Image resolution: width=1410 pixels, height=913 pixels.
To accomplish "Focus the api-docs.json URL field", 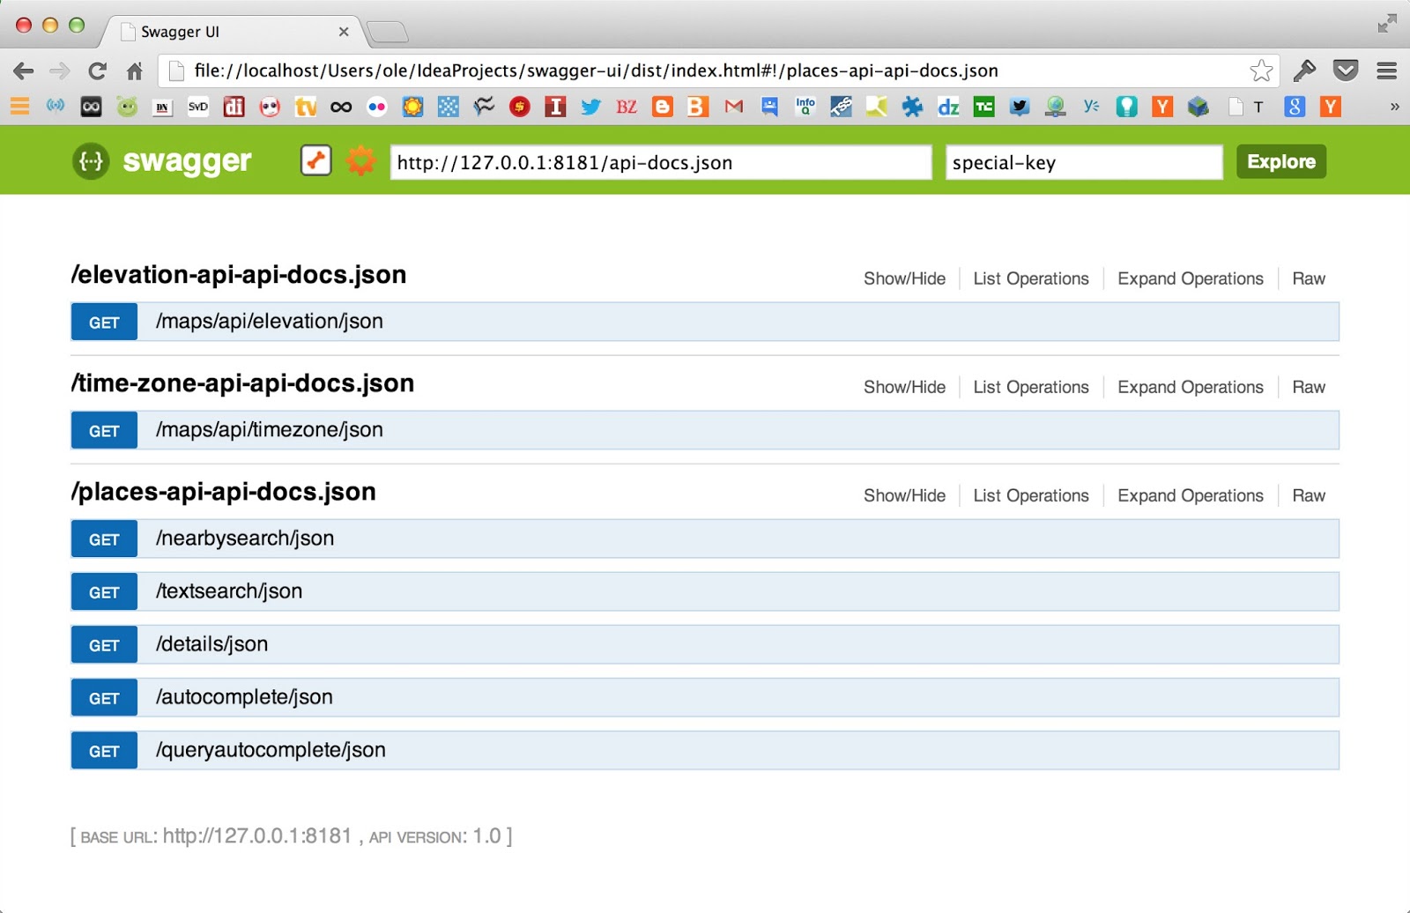I will (x=661, y=162).
